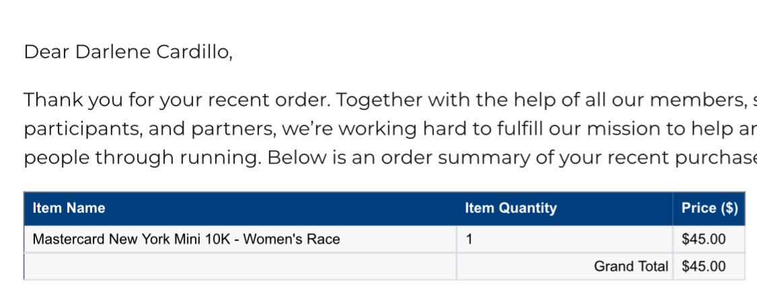Click the word "participants" in the paragraph
This screenshot has width=757, height=286.
[74, 129]
